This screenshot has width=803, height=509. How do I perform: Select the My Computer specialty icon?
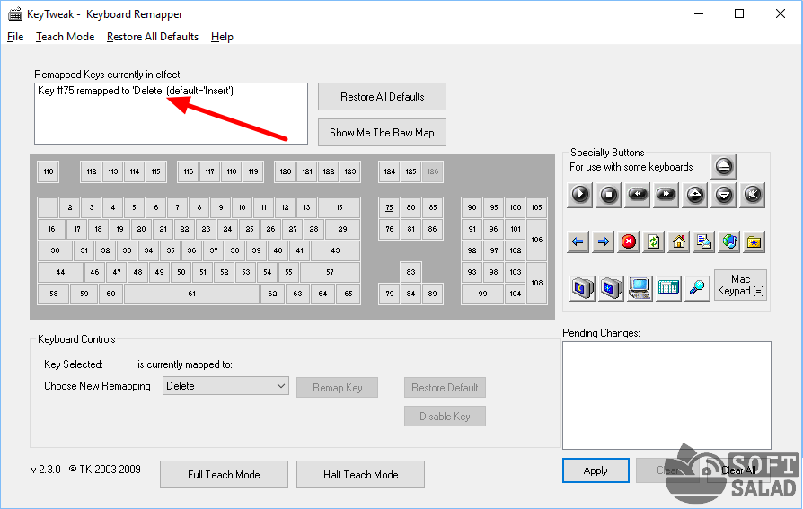point(640,288)
